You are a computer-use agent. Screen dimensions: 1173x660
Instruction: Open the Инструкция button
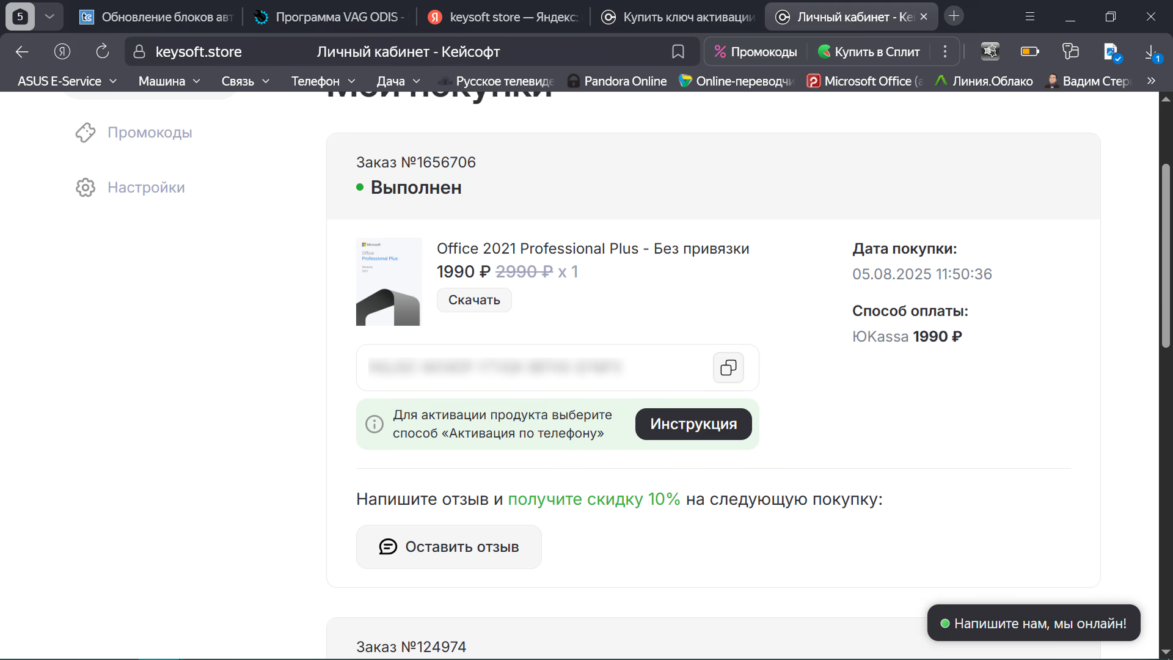coord(693,424)
